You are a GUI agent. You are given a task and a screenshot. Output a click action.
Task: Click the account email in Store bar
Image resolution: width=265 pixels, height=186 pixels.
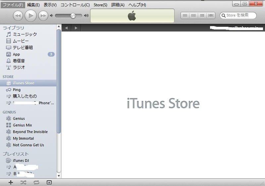tap(236, 28)
